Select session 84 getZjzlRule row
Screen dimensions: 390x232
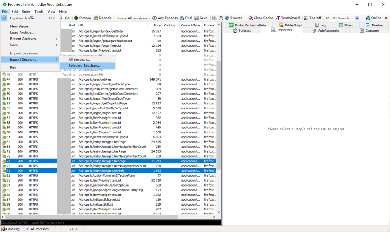[x=109, y=185]
